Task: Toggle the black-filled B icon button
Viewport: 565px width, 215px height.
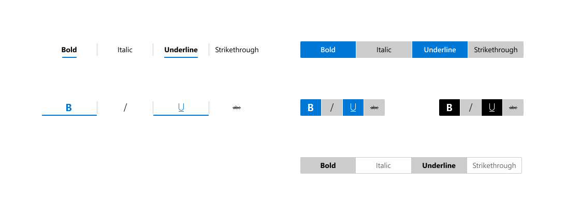Action: click(x=450, y=108)
